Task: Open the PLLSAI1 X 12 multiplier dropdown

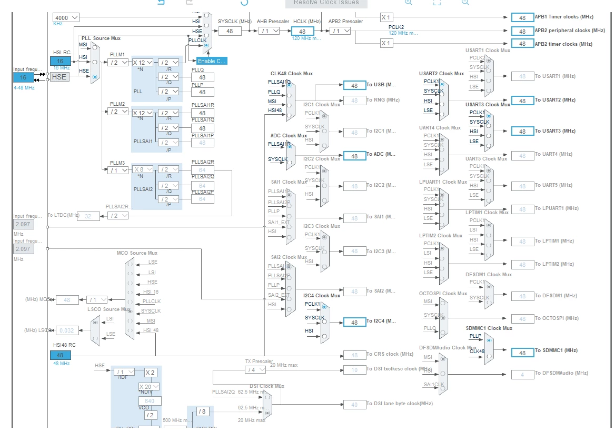Action: pyautogui.click(x=142, y=113)
